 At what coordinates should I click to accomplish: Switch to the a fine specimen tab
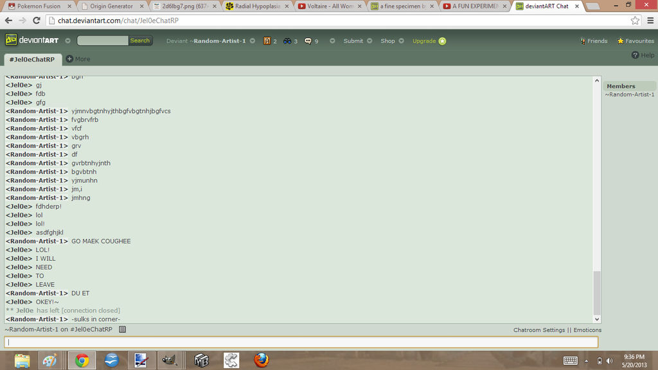402,6
